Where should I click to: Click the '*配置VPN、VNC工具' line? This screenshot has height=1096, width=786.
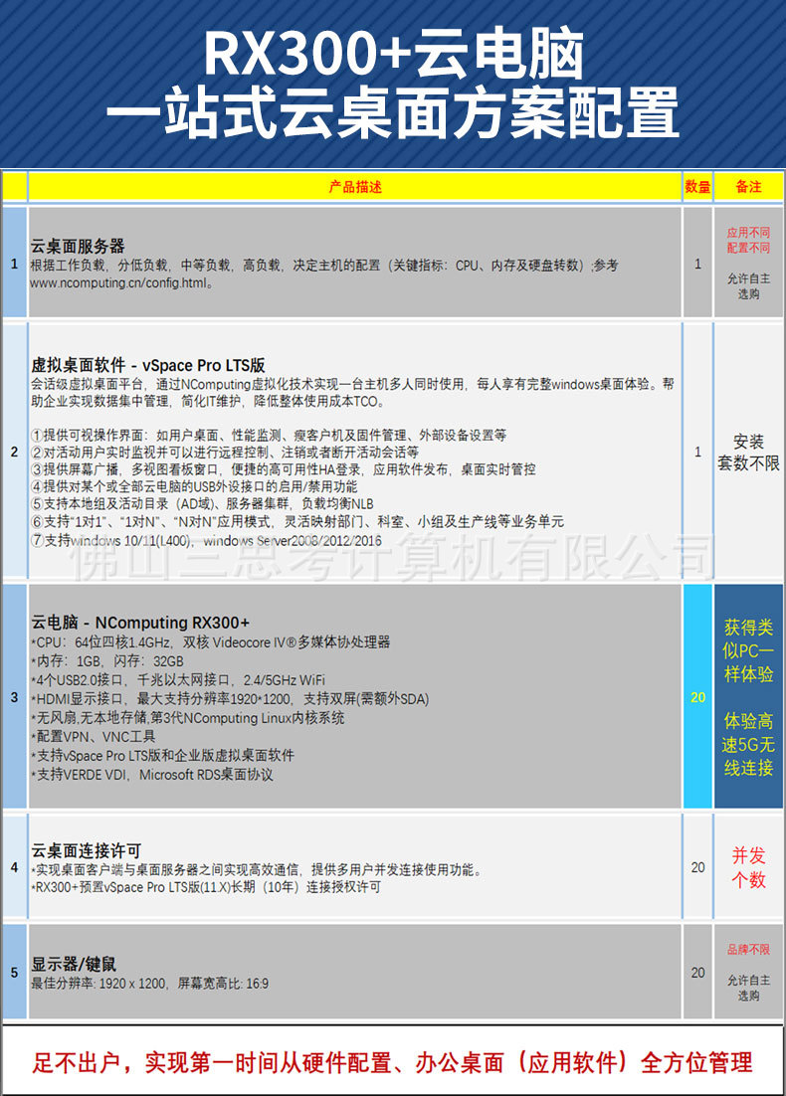pyautogui.click(x=93, y=737)
